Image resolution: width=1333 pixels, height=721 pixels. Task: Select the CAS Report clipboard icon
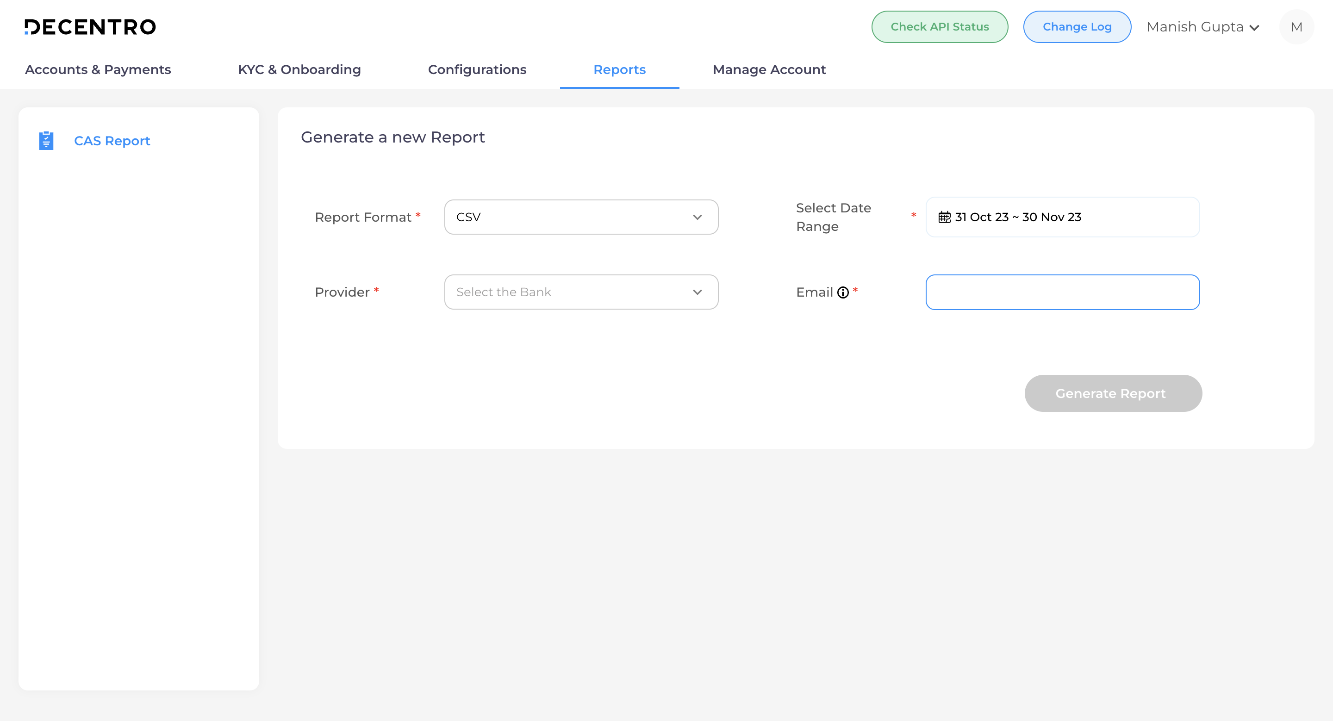pyautogui.click(x=45, y=140)
